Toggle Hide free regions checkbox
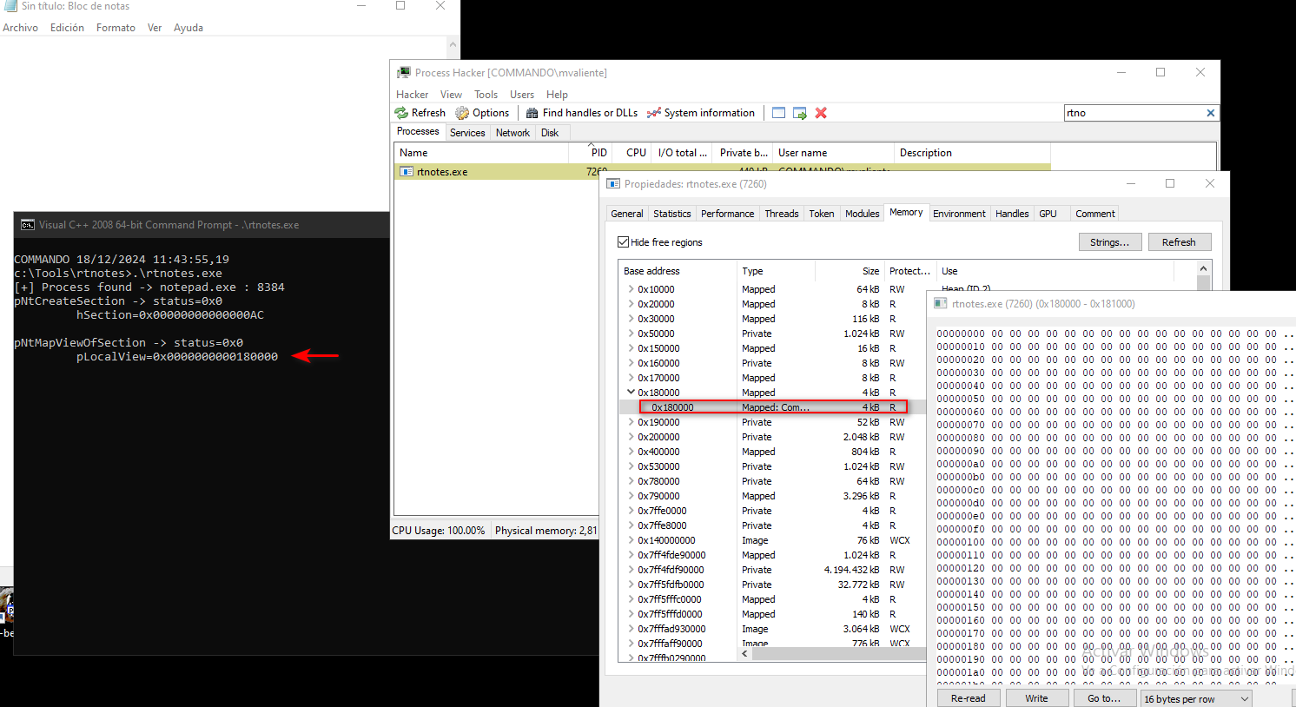1296x707 pixels. (x=623, y=242)
